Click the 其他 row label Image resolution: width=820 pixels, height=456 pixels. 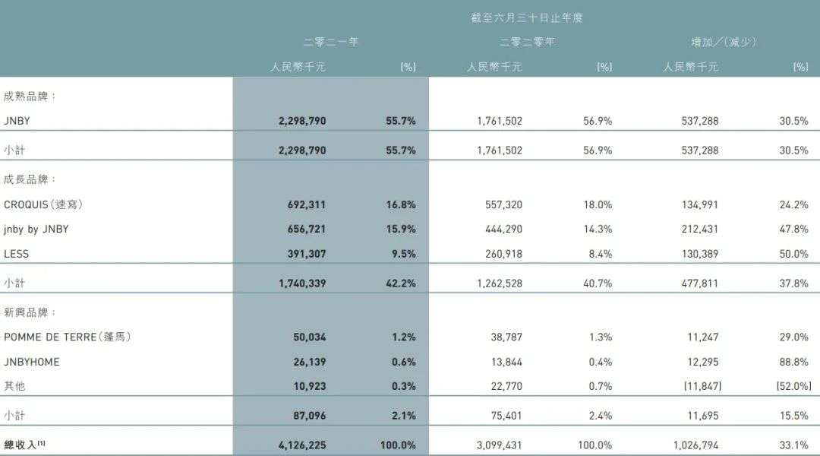click(x=14, y=386)
